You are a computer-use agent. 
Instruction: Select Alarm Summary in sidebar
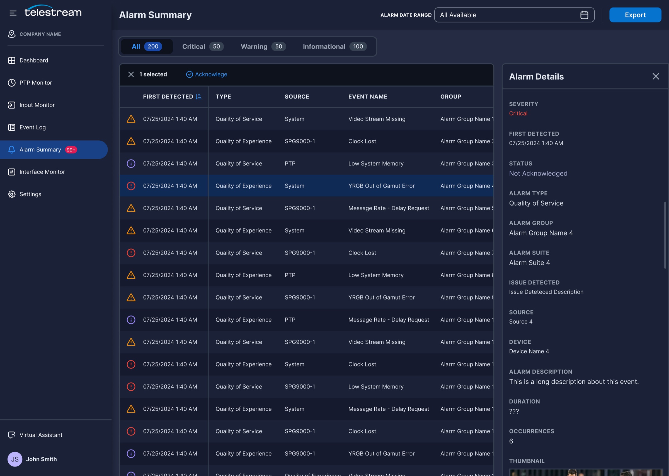pos(54,150)
